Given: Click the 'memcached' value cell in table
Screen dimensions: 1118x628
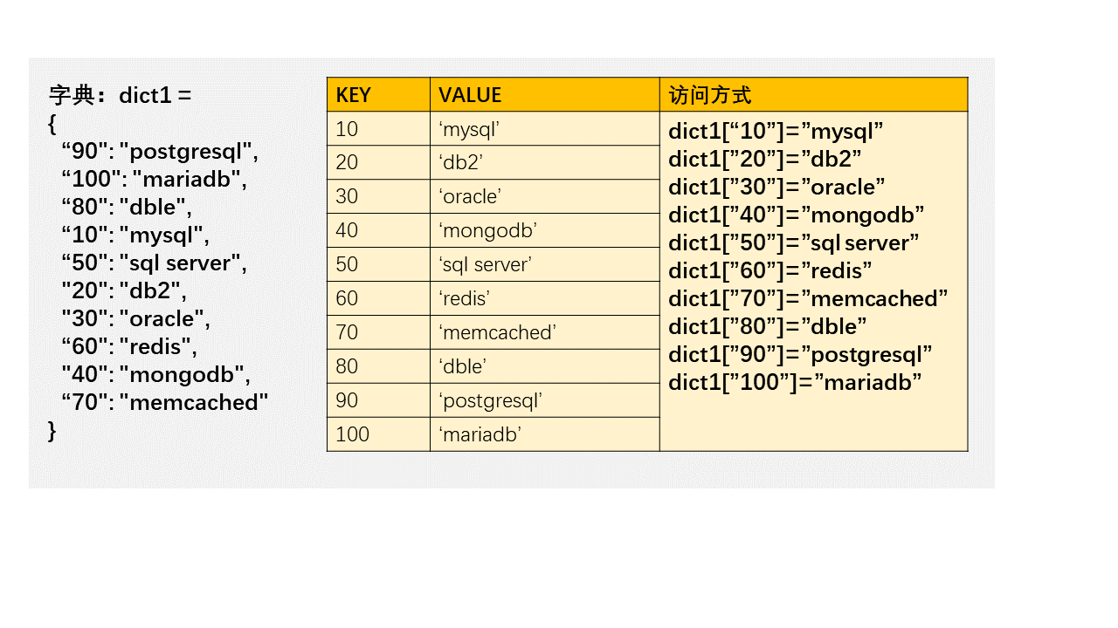Looking at the screenshot, I should tap(544, 333).
